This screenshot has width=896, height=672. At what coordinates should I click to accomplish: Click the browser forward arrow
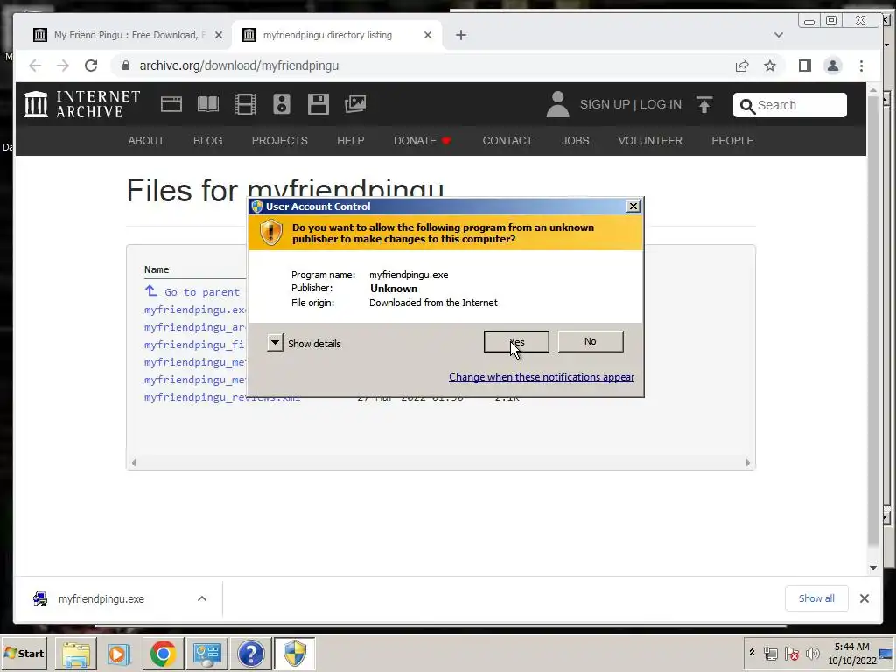(x=63, y=66)
